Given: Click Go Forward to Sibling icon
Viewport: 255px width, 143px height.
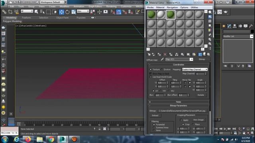Looking at the screenshot, I should tap(208, 54).
